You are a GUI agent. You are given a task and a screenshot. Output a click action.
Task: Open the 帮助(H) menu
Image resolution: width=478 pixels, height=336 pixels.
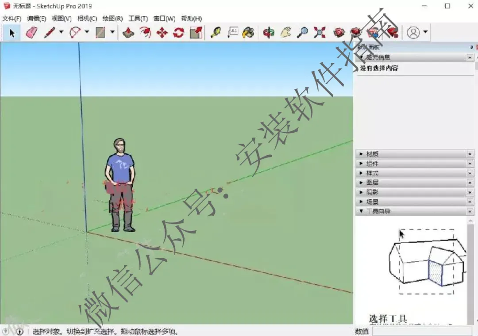point(192,19)
